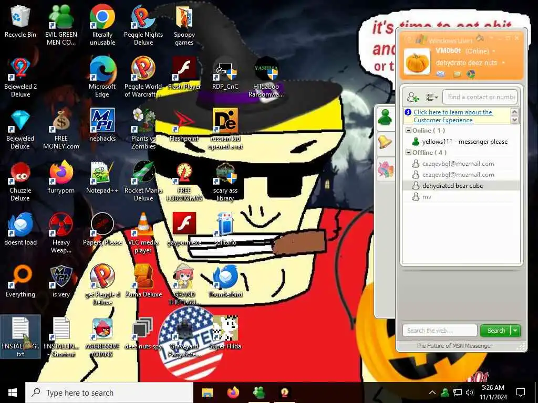Select contact yellows111 - messenger please
This screenshot has height=403, width=538.
[x=461, y=142]
